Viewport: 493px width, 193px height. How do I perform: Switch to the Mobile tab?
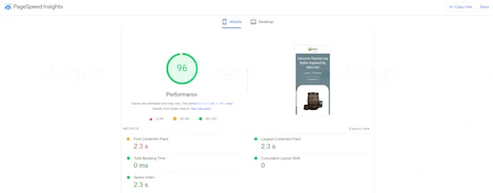tap(232, 22)
